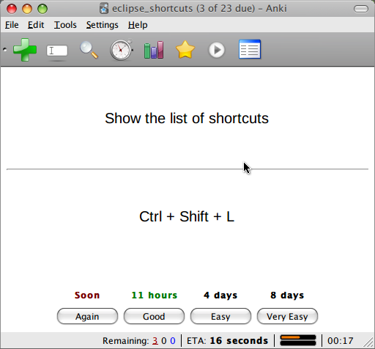
Task: Click the stopwatch timer icon in toolbar
Action: [x=122, y=50]
